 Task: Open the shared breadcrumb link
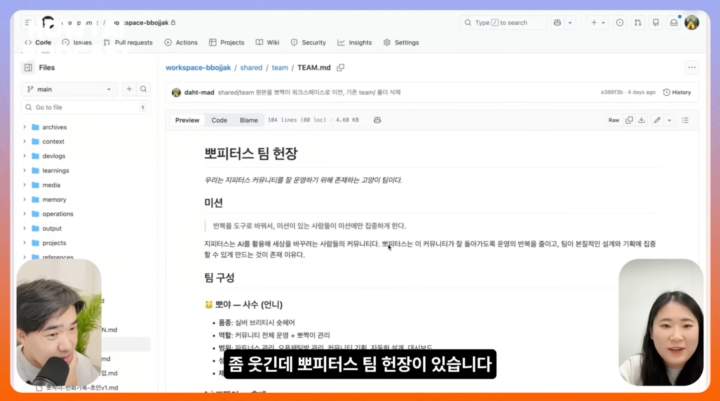click(251, 67)
